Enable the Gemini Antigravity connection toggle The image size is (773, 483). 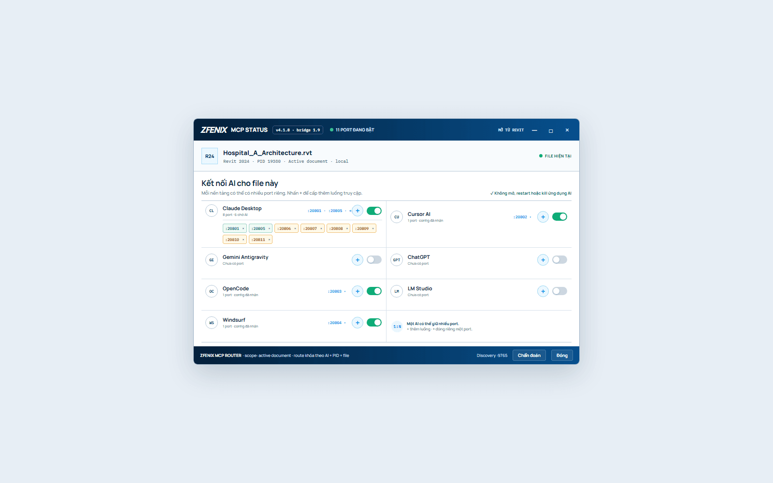(374, 260)
